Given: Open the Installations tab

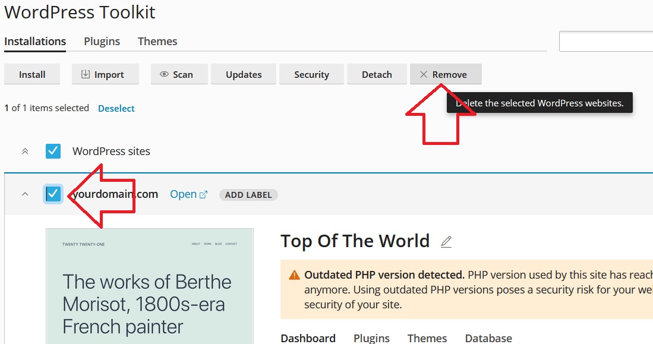Looking at the screenshot, I should (35, 41).
